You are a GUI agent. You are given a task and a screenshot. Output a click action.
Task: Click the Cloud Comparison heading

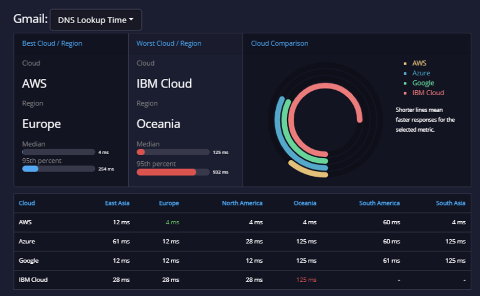tap(279, 44)
